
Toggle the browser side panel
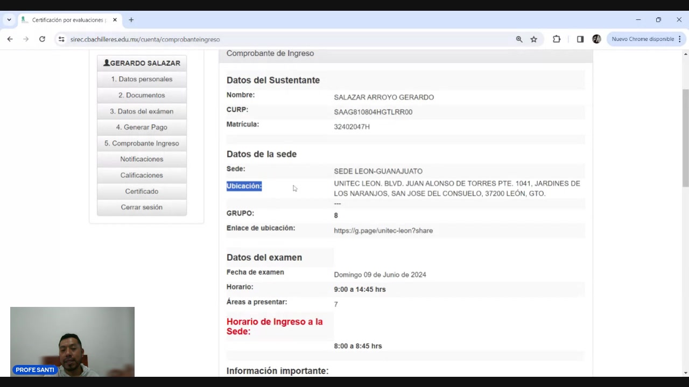click(x=580, y=39)
